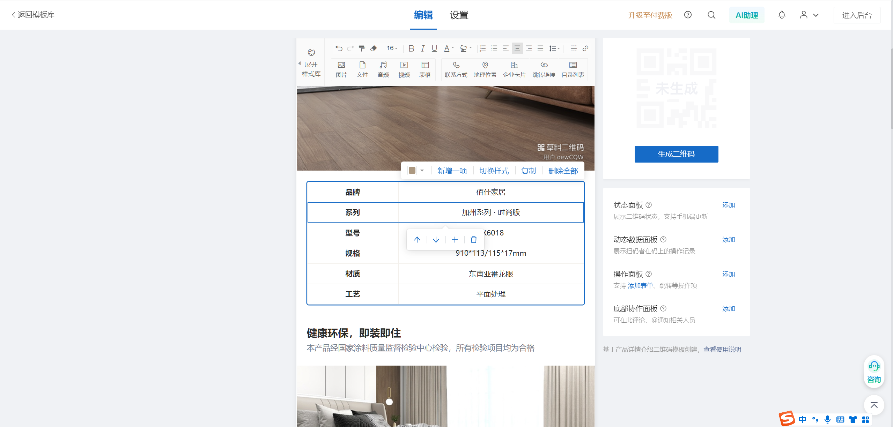Viewport: 893px width, 427px height.
Task: Toggle italic formatting
Action: (x=423, y=48)
